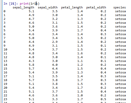
Task: Click sepal_length value 5.1 in row 0
Action: pyautogui.click(x=31, y=11)
